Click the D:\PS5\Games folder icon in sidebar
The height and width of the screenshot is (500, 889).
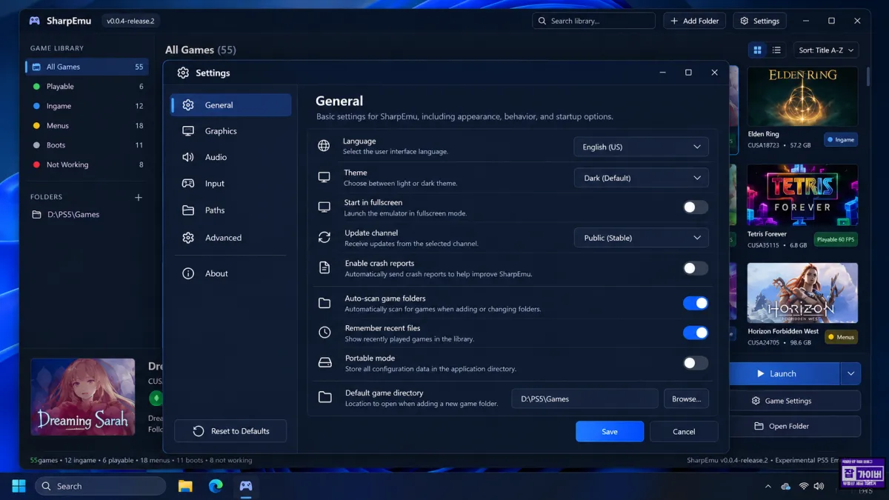[x=36, y=215]
